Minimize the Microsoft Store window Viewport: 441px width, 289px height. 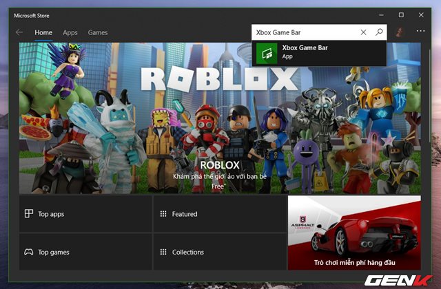click(382, 14)
